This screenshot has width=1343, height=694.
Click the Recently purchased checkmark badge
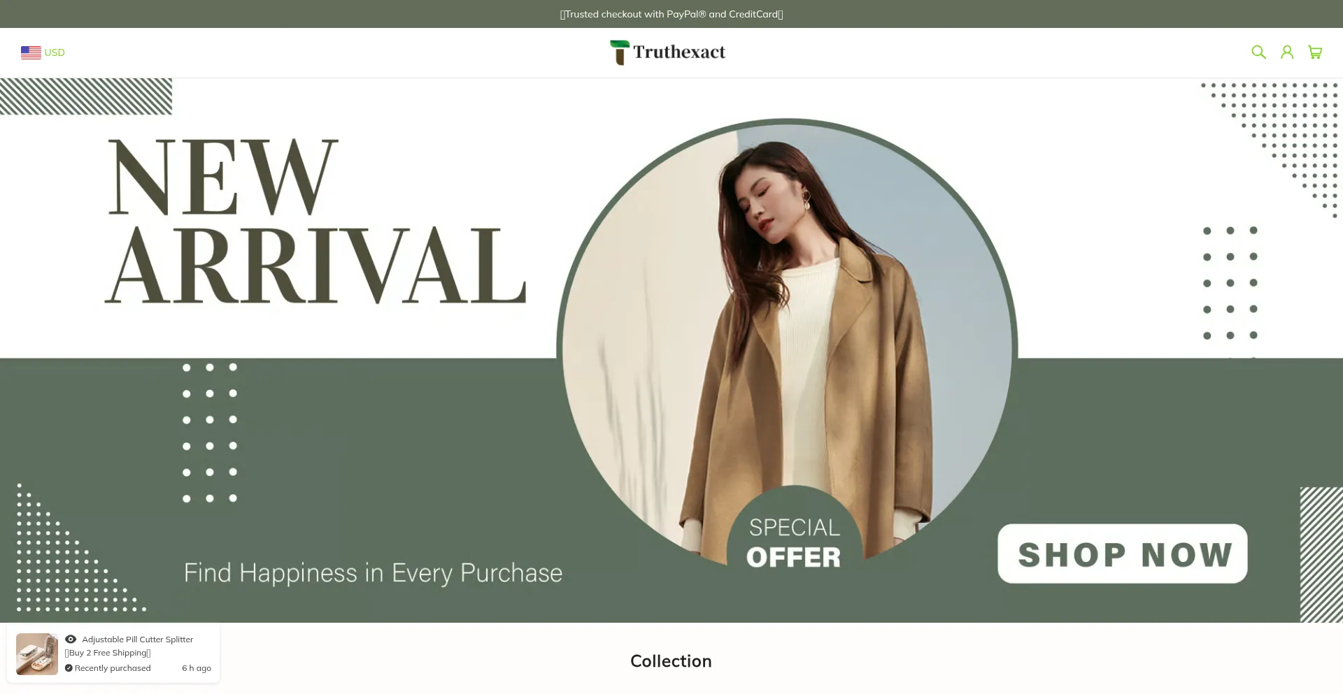pyautogui.click(x=69, y=668)
